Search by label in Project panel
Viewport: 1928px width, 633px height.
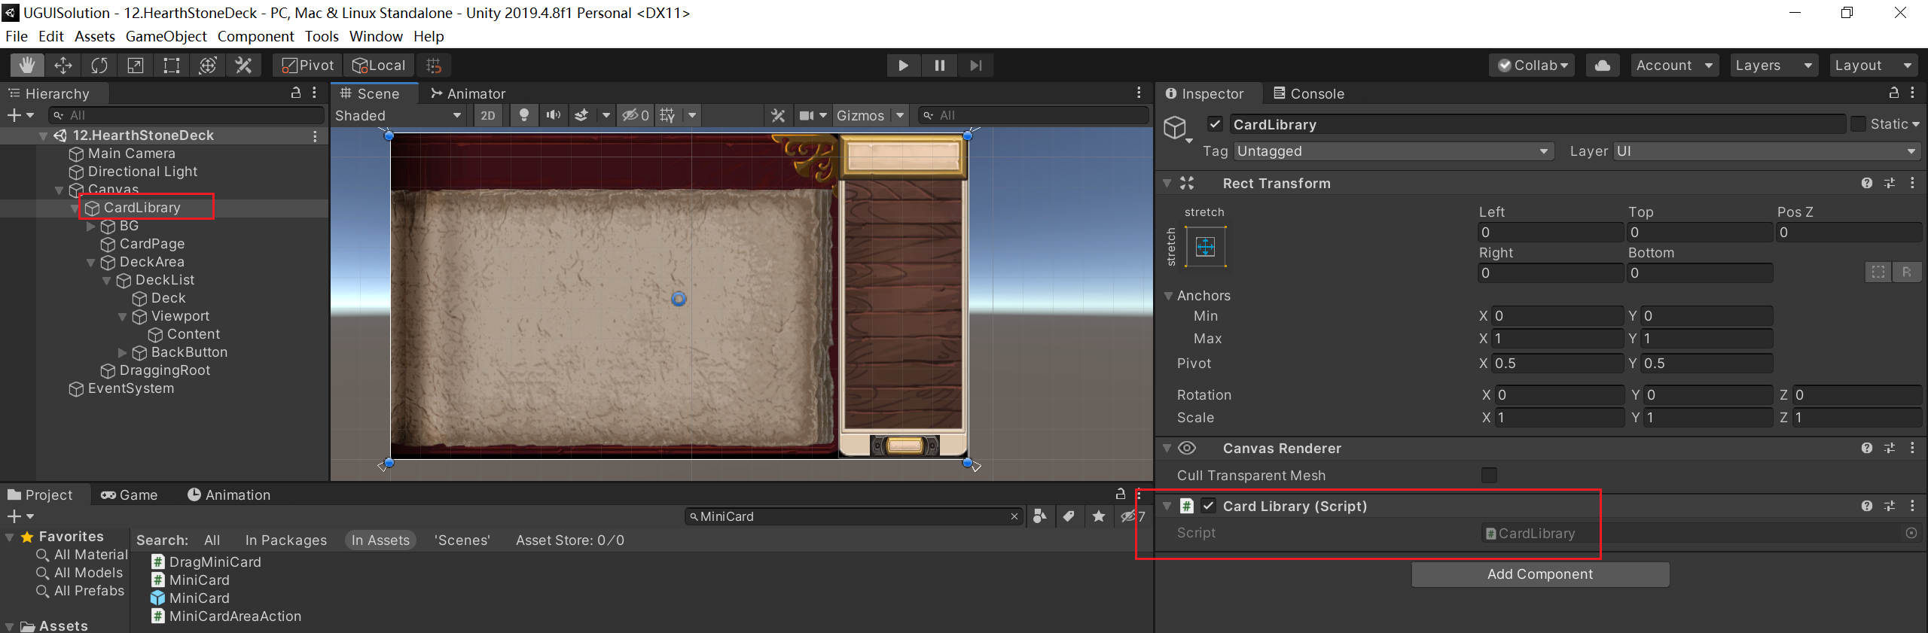(1069, 516)
